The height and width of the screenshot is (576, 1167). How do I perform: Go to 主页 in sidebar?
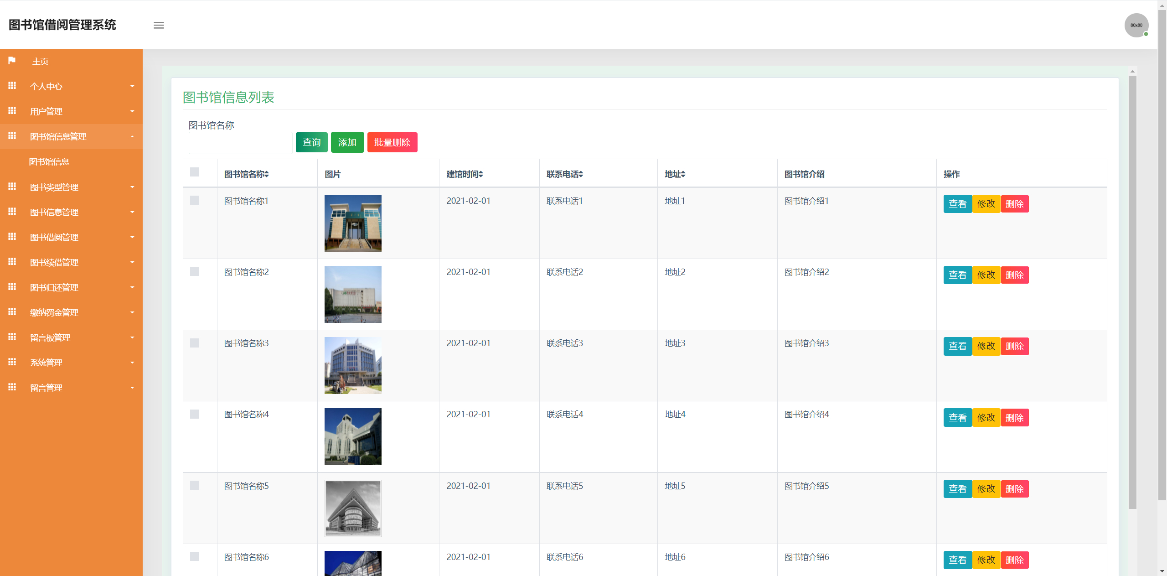[40, 61]
